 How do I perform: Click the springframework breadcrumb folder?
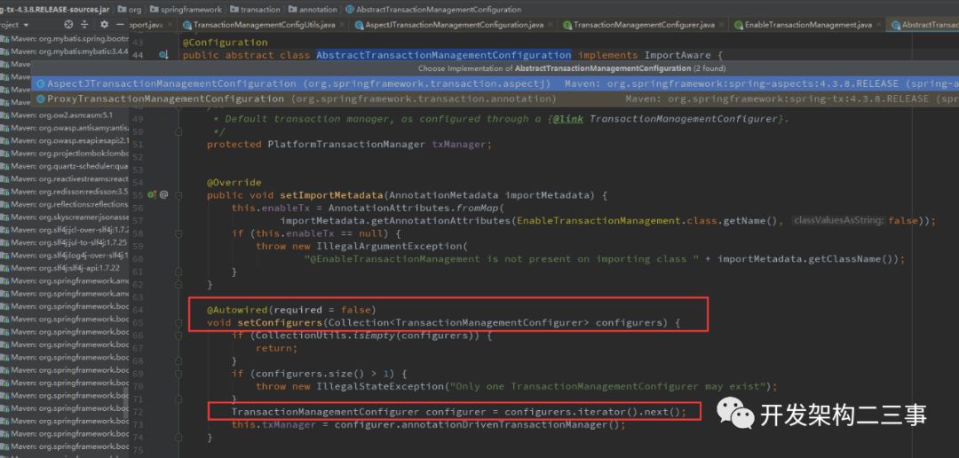click(x=191, y=9)
